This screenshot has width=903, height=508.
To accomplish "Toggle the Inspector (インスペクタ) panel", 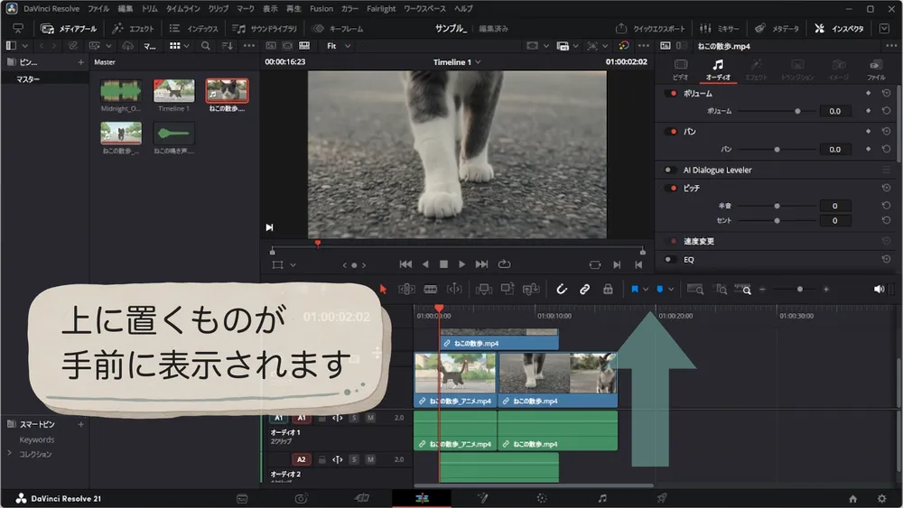I will (839, 28).
